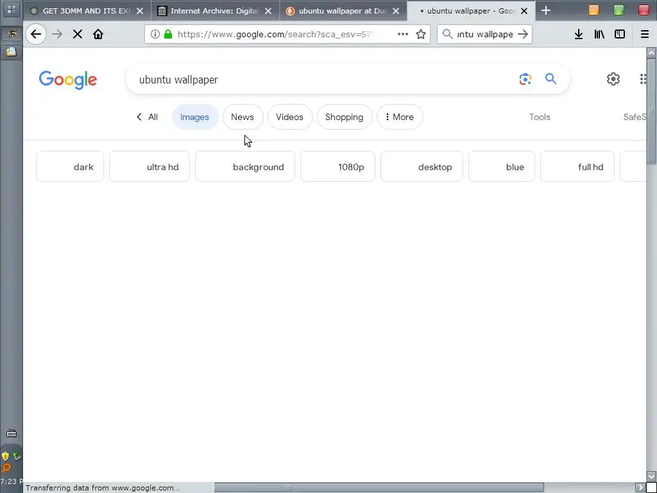This screenshot has height=493, width=657.
Task: Go to the browser home page
Action: [x=98, y=34]
